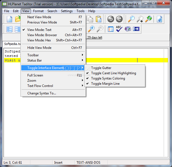Image resolution: width=172 pixels, height=167 pixels.
Task: Select View Mode: Text
Action: click(53, 30)
